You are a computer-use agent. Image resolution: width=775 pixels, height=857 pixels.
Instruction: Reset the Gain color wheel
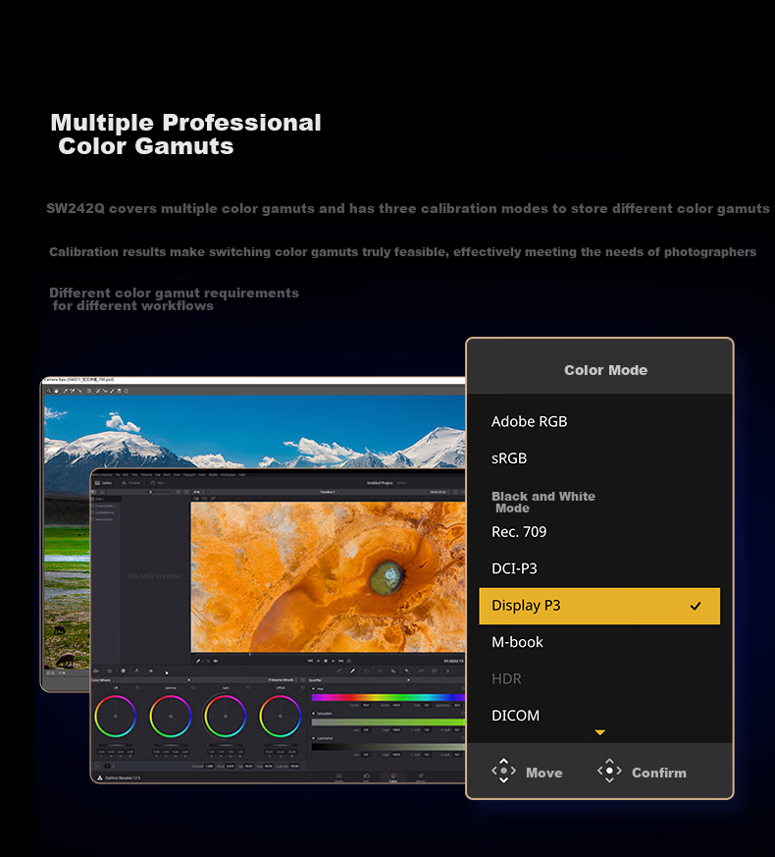248,687
